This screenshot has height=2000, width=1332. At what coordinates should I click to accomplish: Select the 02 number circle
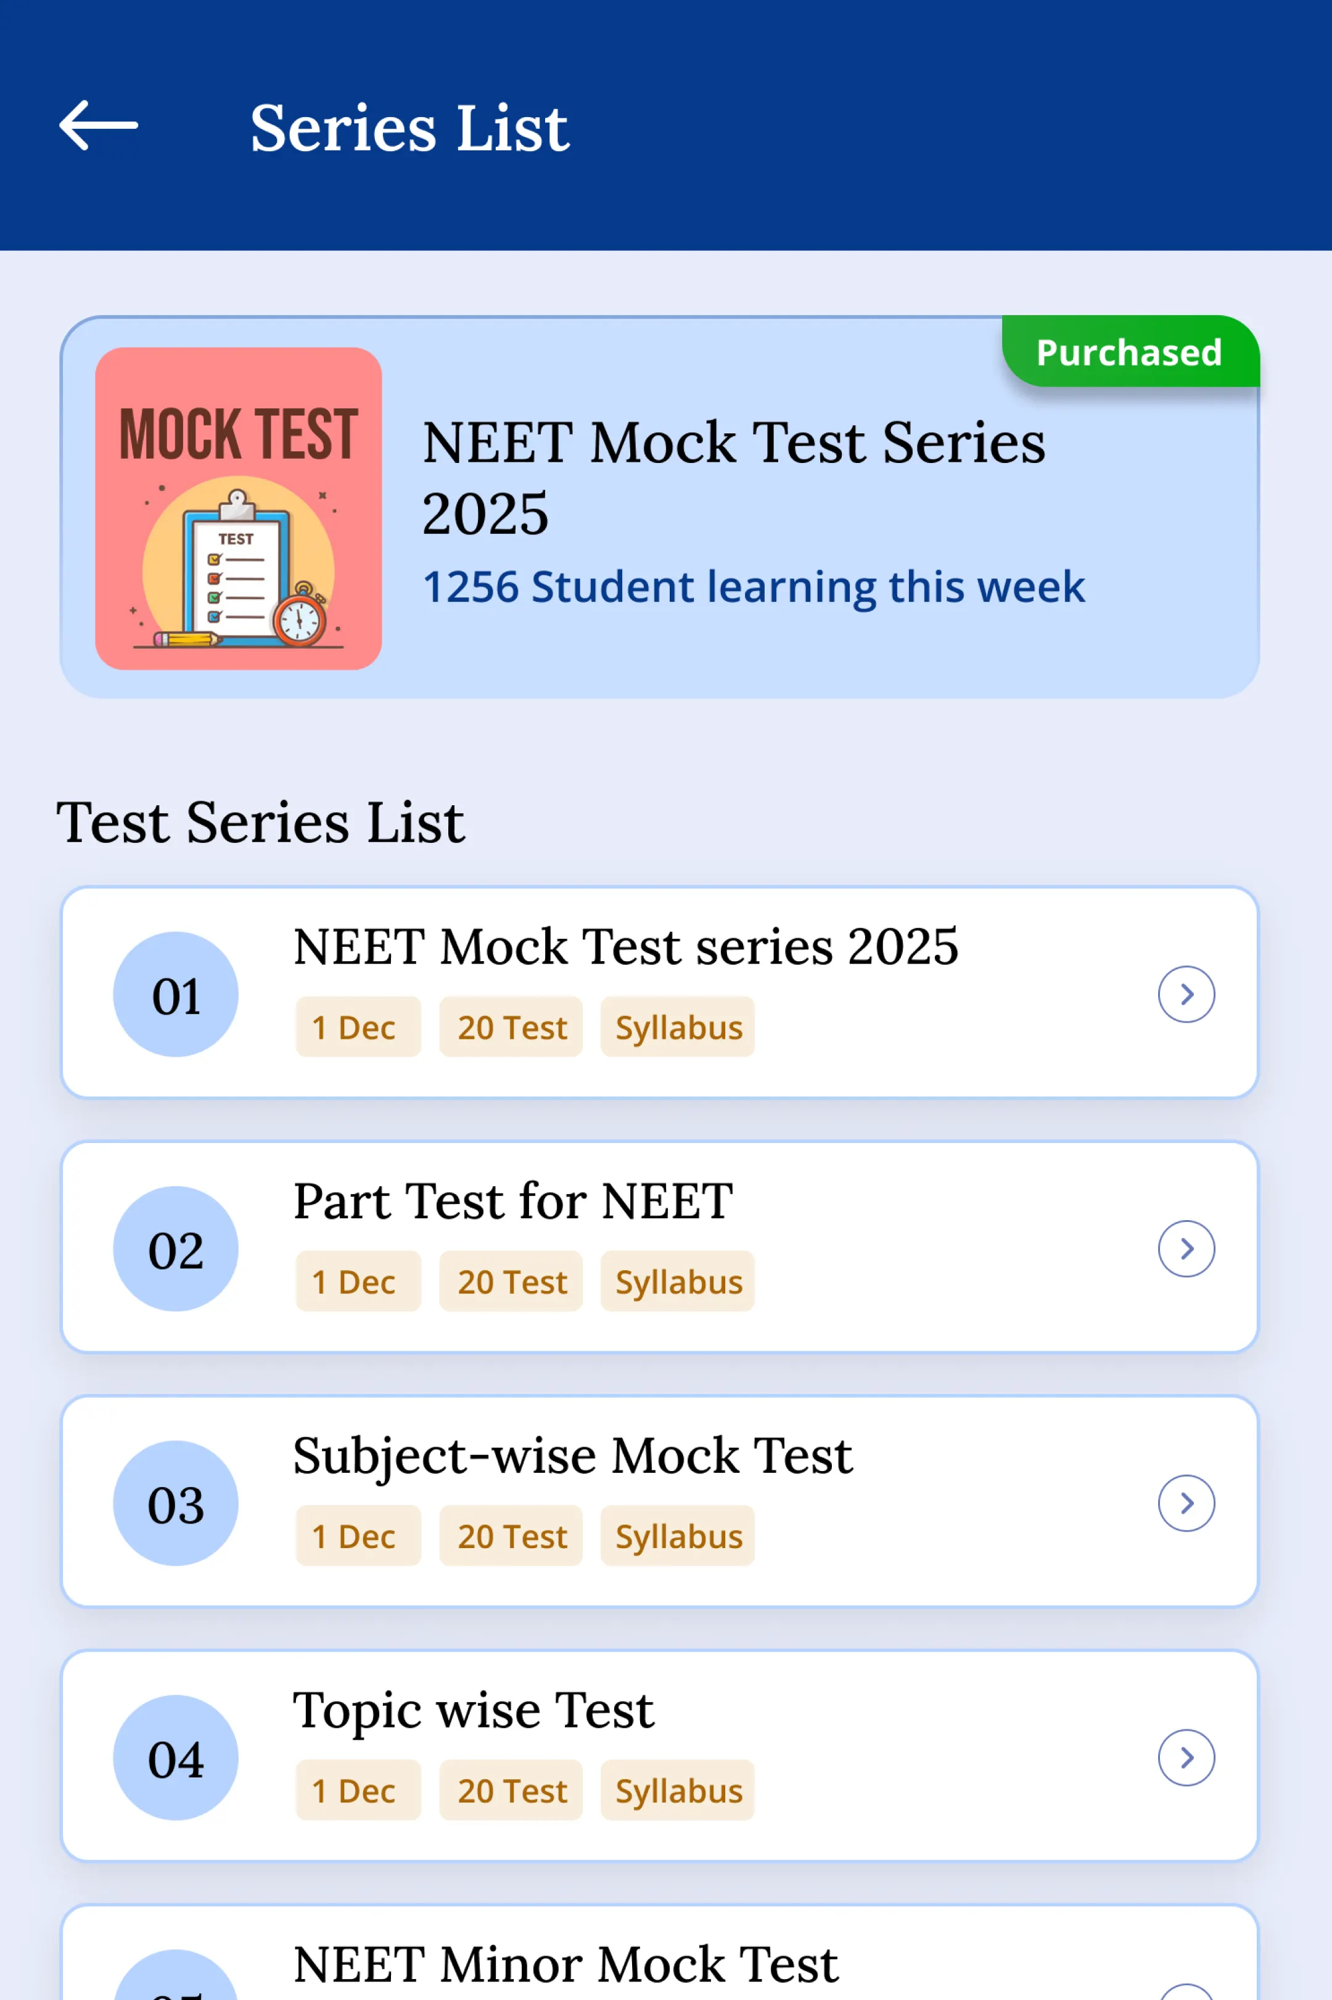tap(176, 1248)
